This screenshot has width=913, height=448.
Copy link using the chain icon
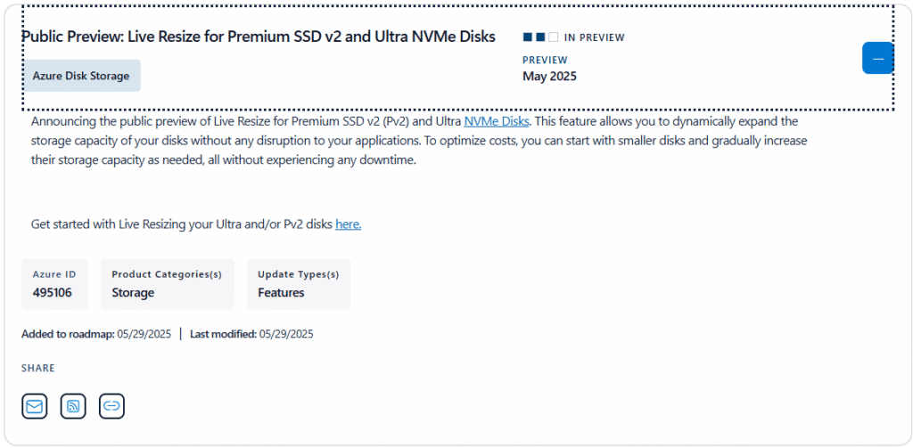[111, 406]
